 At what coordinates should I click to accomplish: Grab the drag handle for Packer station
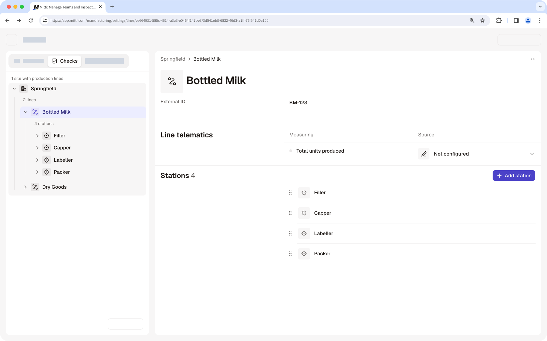click(x=290, y=254)
